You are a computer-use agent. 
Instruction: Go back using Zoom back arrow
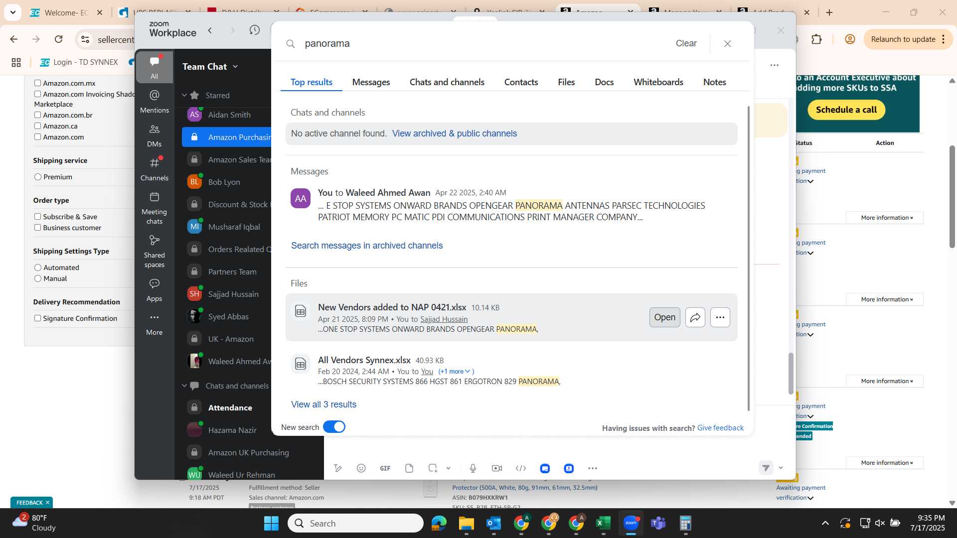[210, 30]
